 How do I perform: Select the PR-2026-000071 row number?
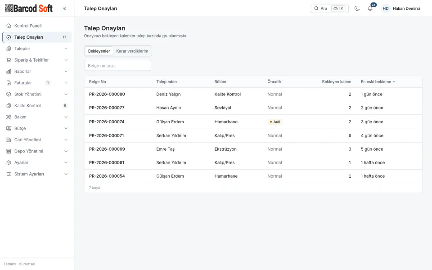pos(106,135)
